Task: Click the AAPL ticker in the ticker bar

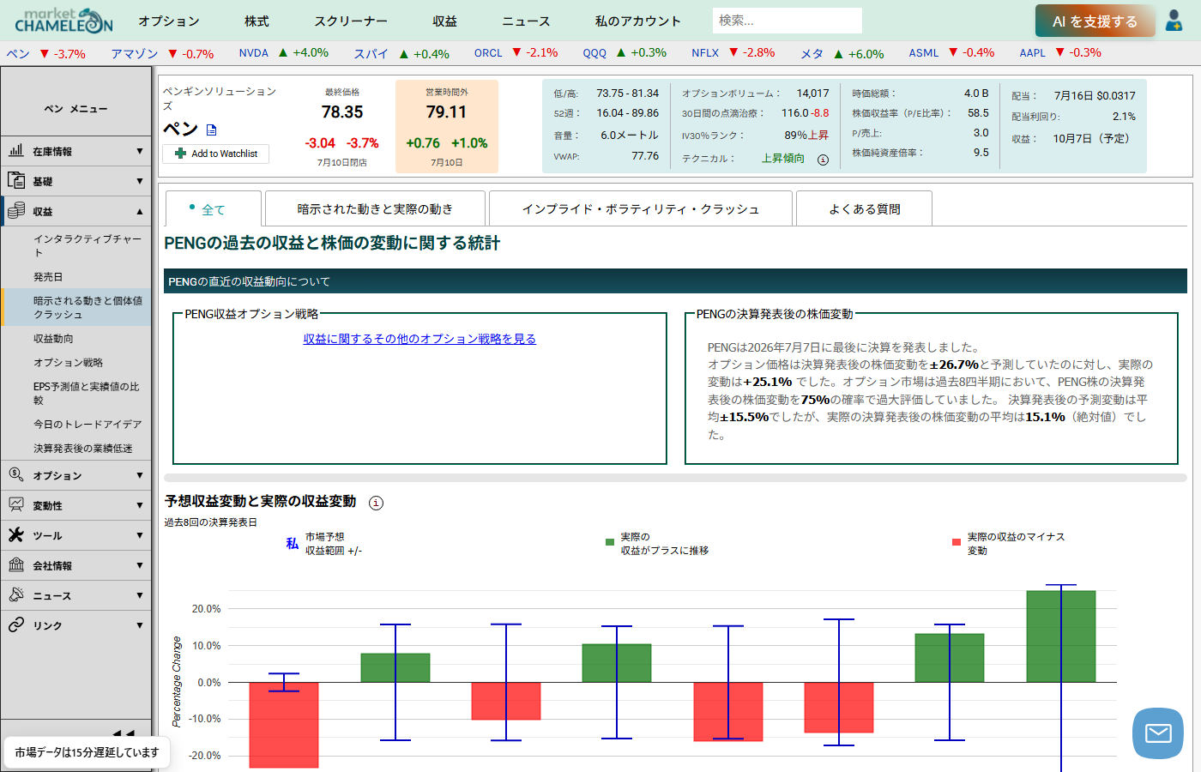Action: point(1032,53)
